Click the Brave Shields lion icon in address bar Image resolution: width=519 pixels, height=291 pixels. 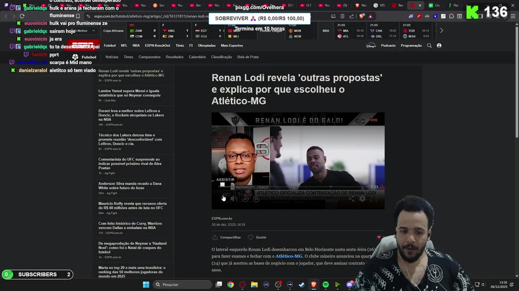(361, 16)
